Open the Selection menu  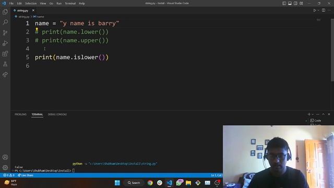(x=31, y=3)
